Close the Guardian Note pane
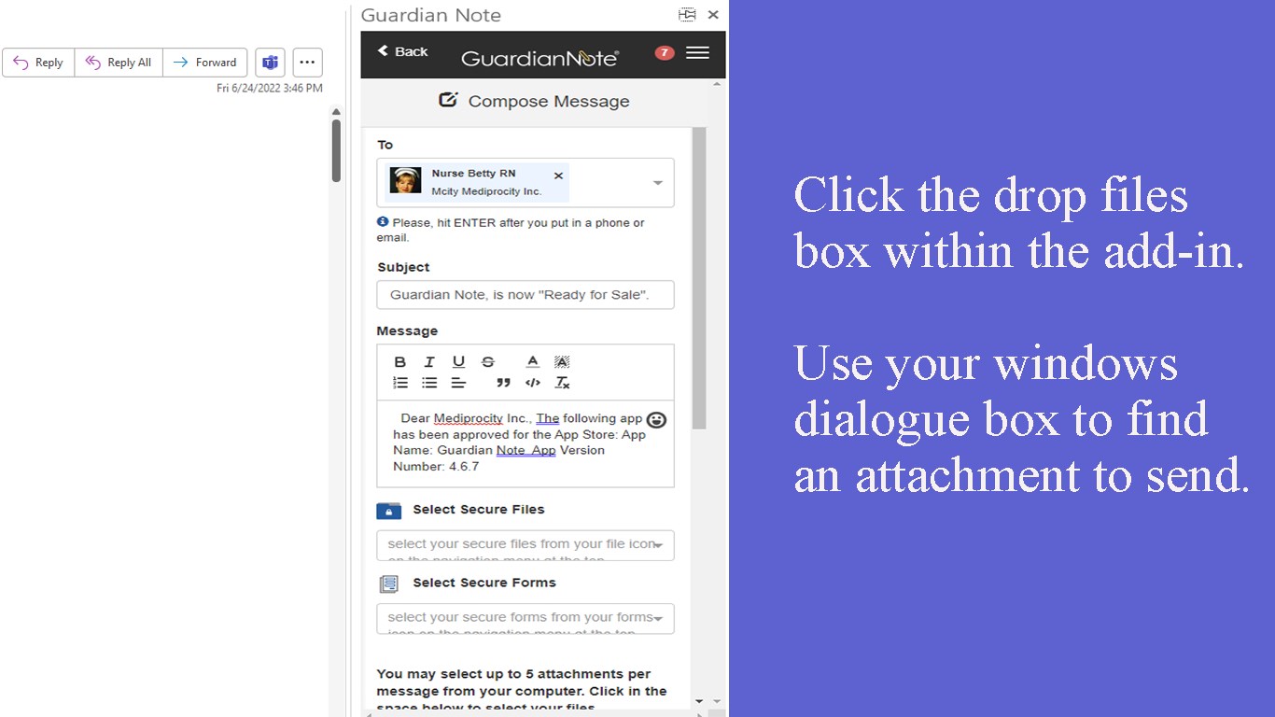Screen dimensions: 1275x717 point(713,15)
